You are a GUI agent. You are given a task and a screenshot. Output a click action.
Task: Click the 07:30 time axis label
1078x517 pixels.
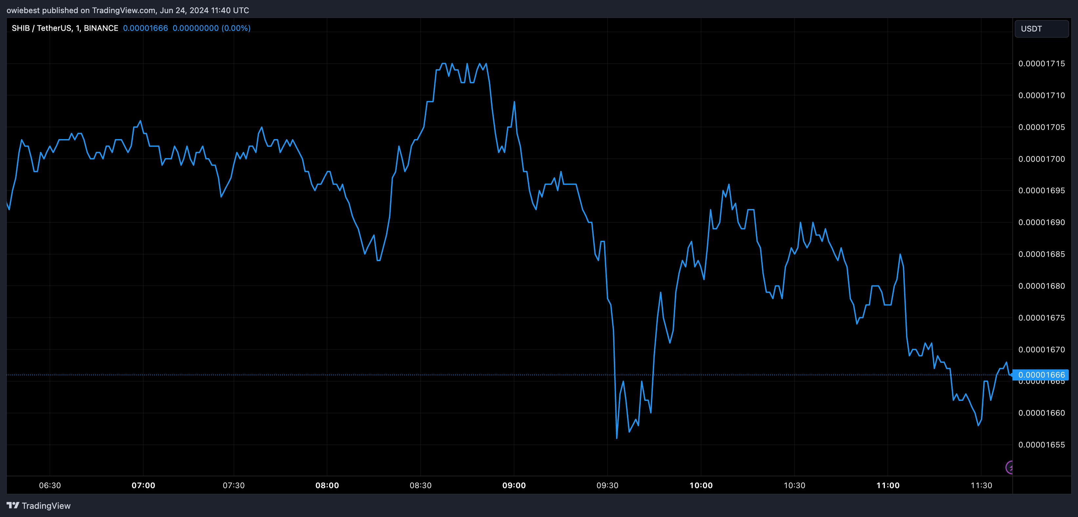234,485
